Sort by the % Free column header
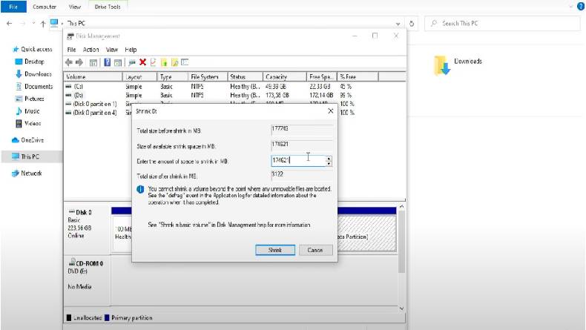This screenshot has width=586, height=330. click(358, 76)
